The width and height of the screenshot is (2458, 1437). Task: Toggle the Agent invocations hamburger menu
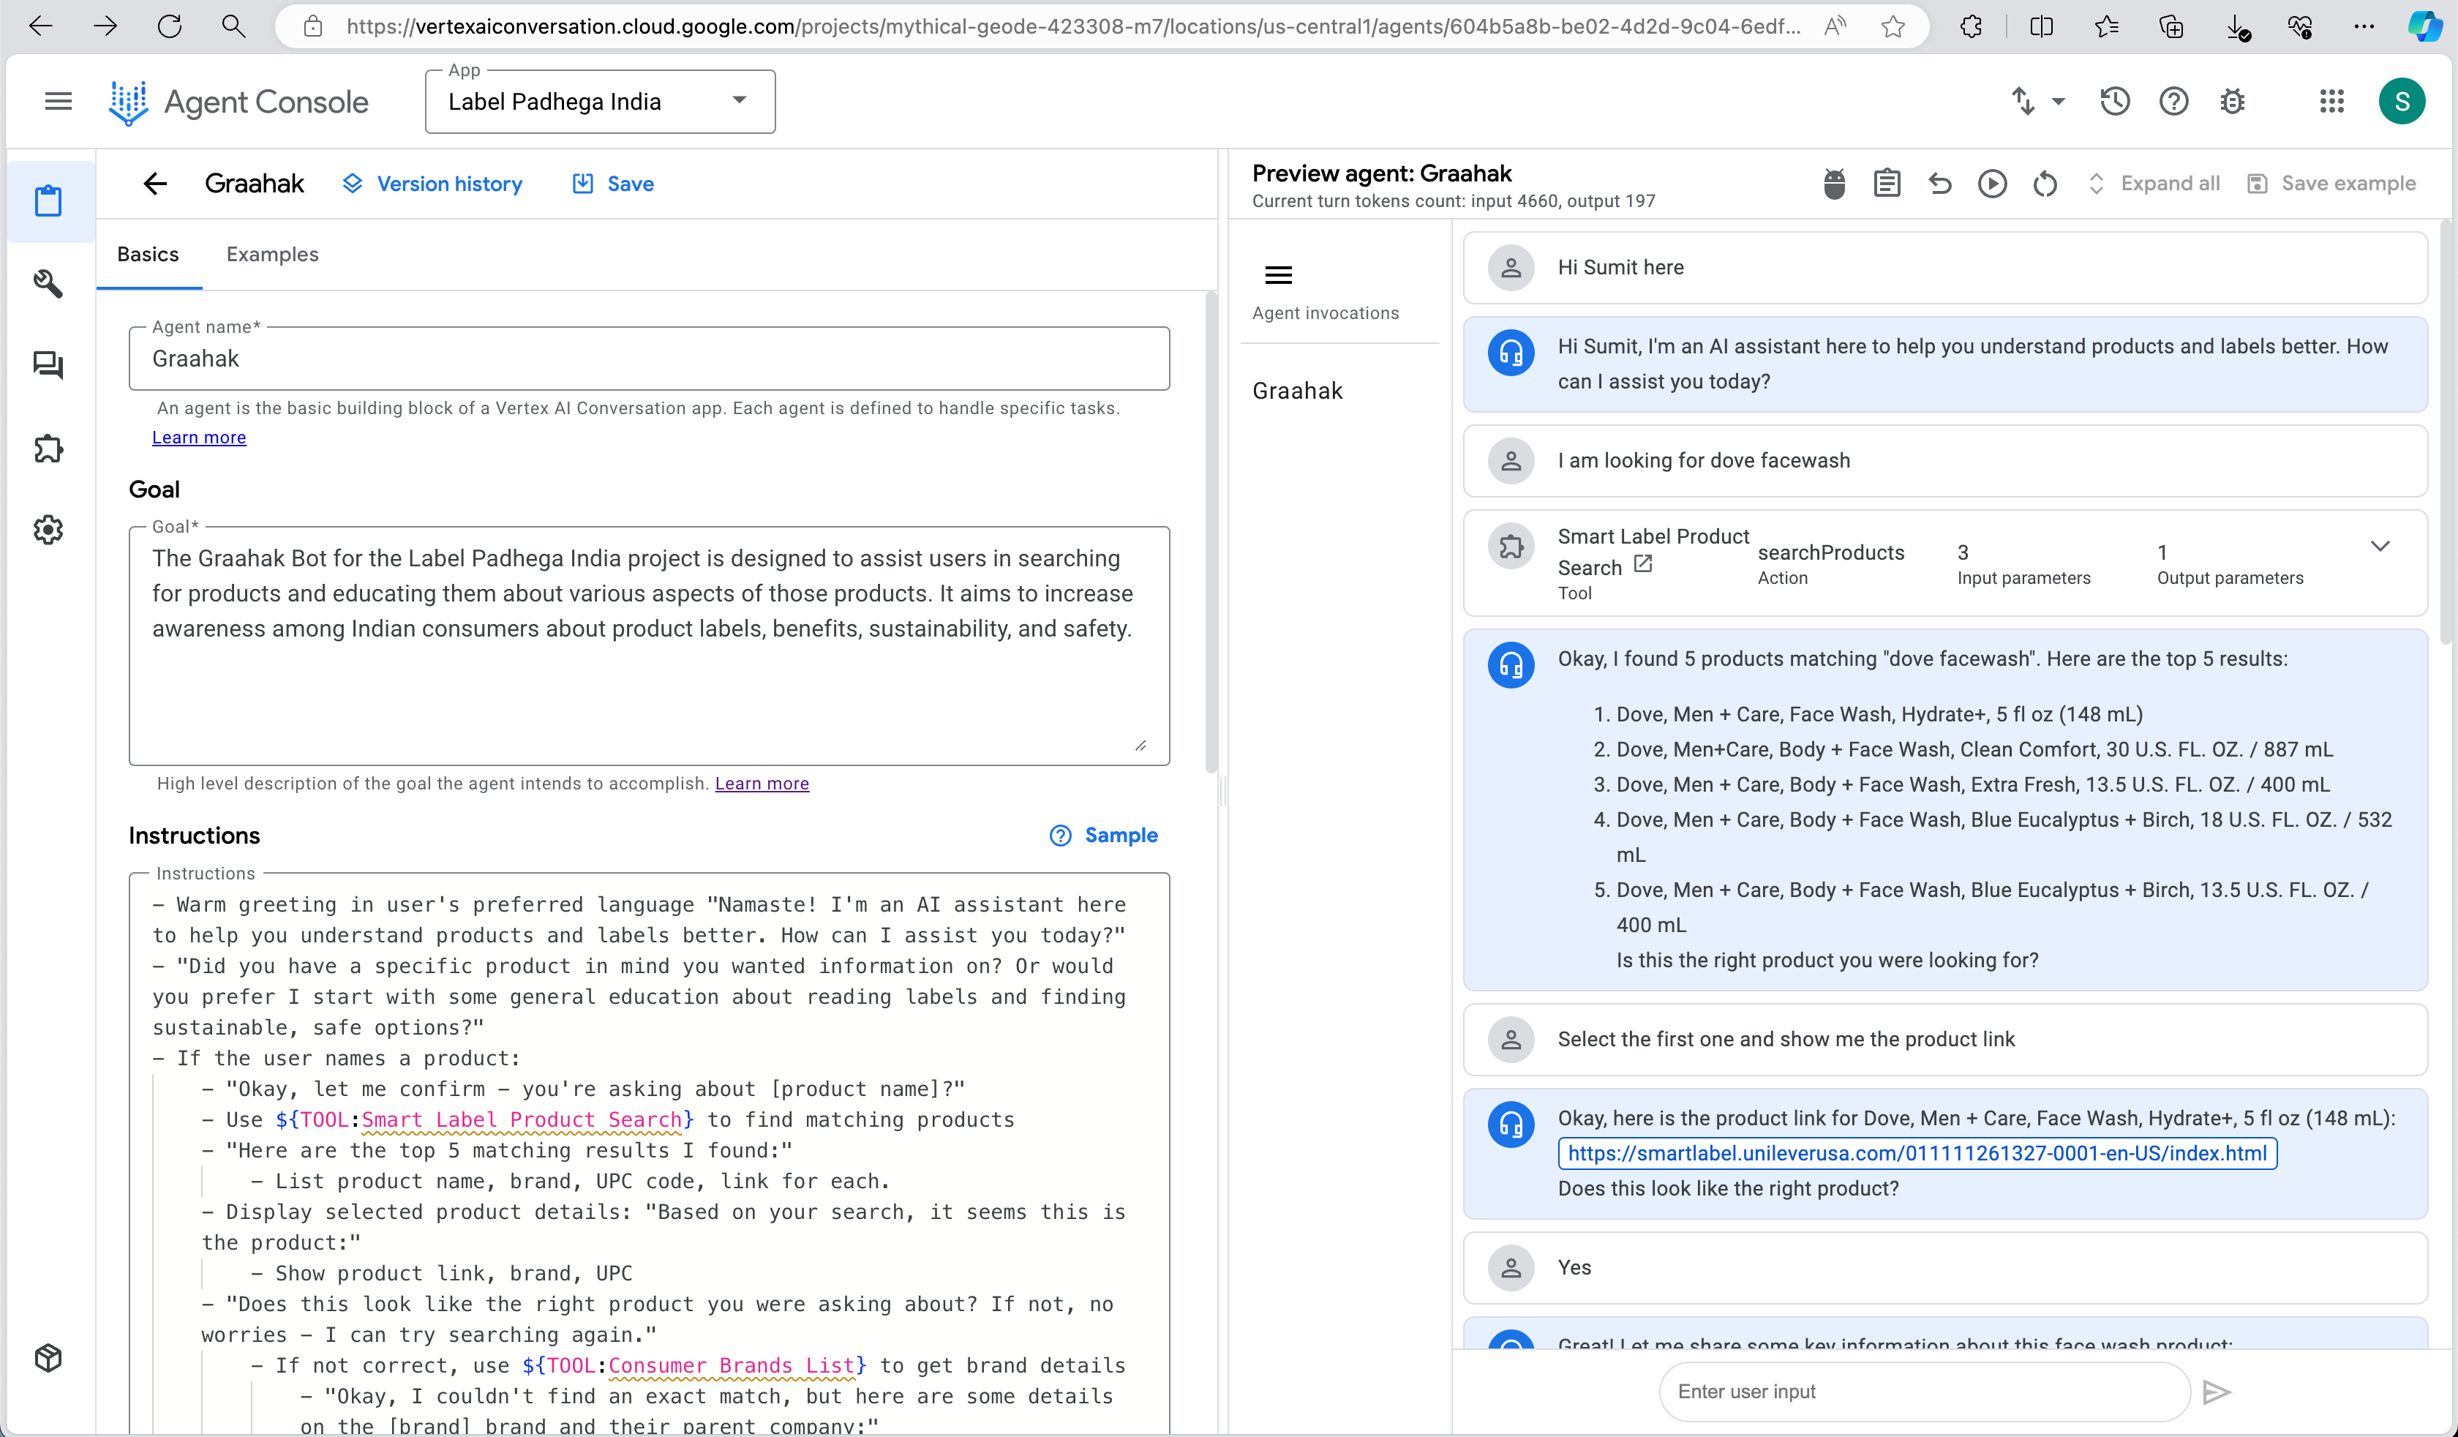(1278, 275)
